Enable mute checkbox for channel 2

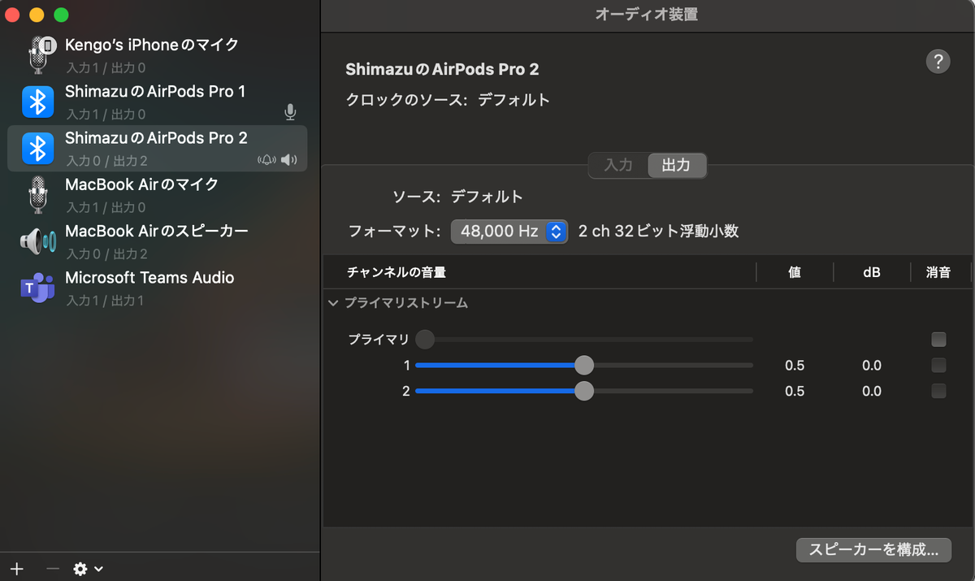point(938,391)
